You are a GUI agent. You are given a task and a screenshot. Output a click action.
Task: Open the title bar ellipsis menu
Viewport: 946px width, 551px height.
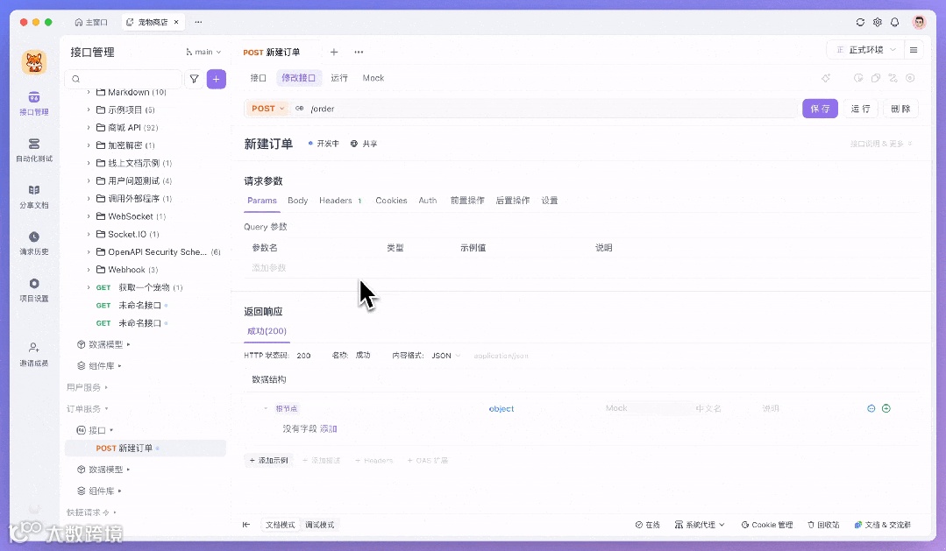point(198,22)
